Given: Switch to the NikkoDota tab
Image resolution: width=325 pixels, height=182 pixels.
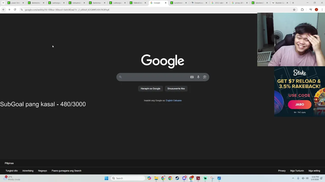Looking at the screenshot, I should click(x=138, y=3).
